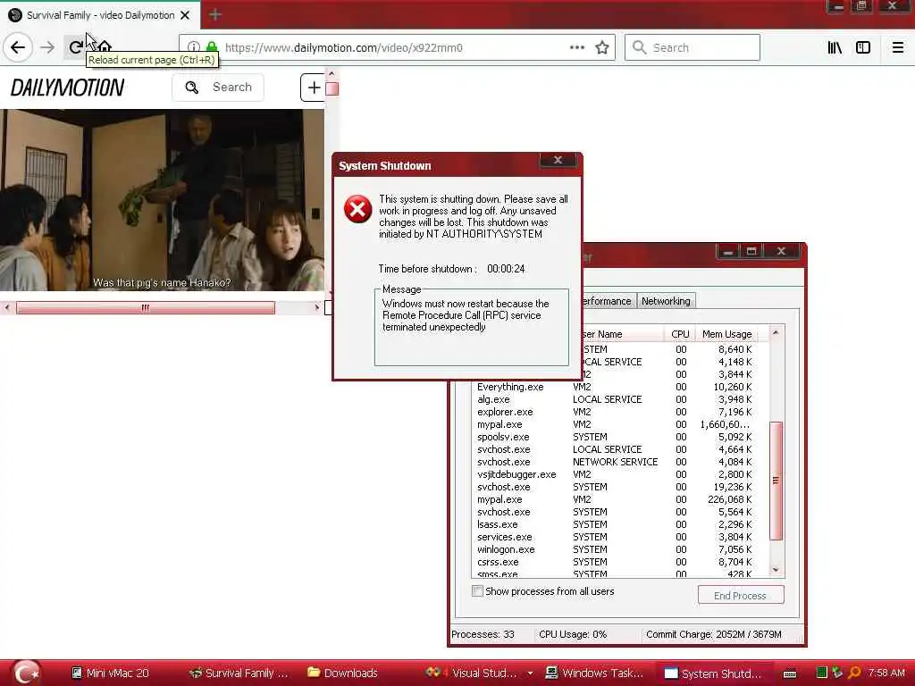Switch to System Shutdown taskbar item
Viewport: 915px width, 686px height.
click(x=714, y=673)
